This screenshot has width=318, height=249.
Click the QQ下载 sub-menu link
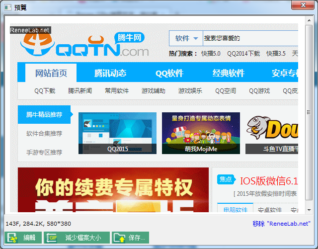[x=45, y=91]
